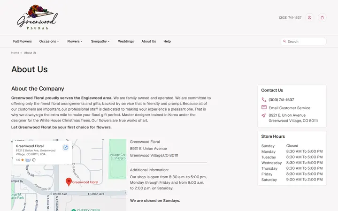
Task: Click 'About the Company' heading
Action: coord(38,89)
